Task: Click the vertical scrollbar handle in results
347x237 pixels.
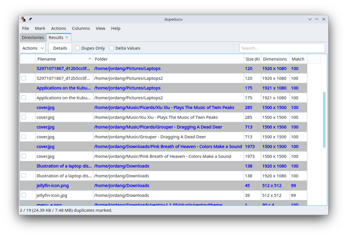Action: (324, 120)
